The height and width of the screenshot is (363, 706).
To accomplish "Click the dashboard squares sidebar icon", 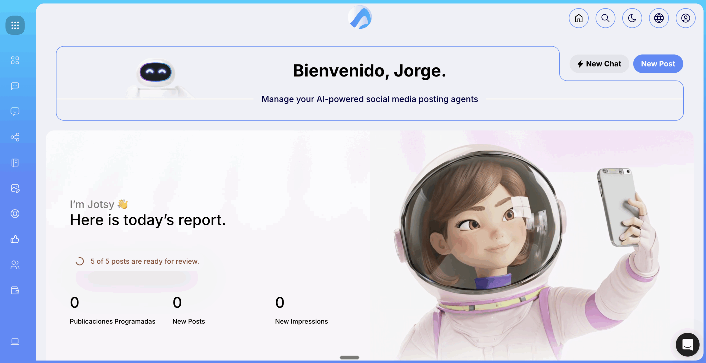I will (15, 60).
